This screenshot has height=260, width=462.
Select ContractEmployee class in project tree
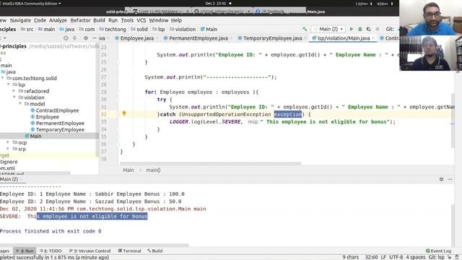tap(57, 110)
